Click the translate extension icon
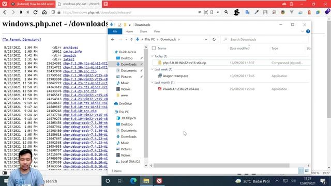The height and width of the screenshot is (186, 331). 247,12
